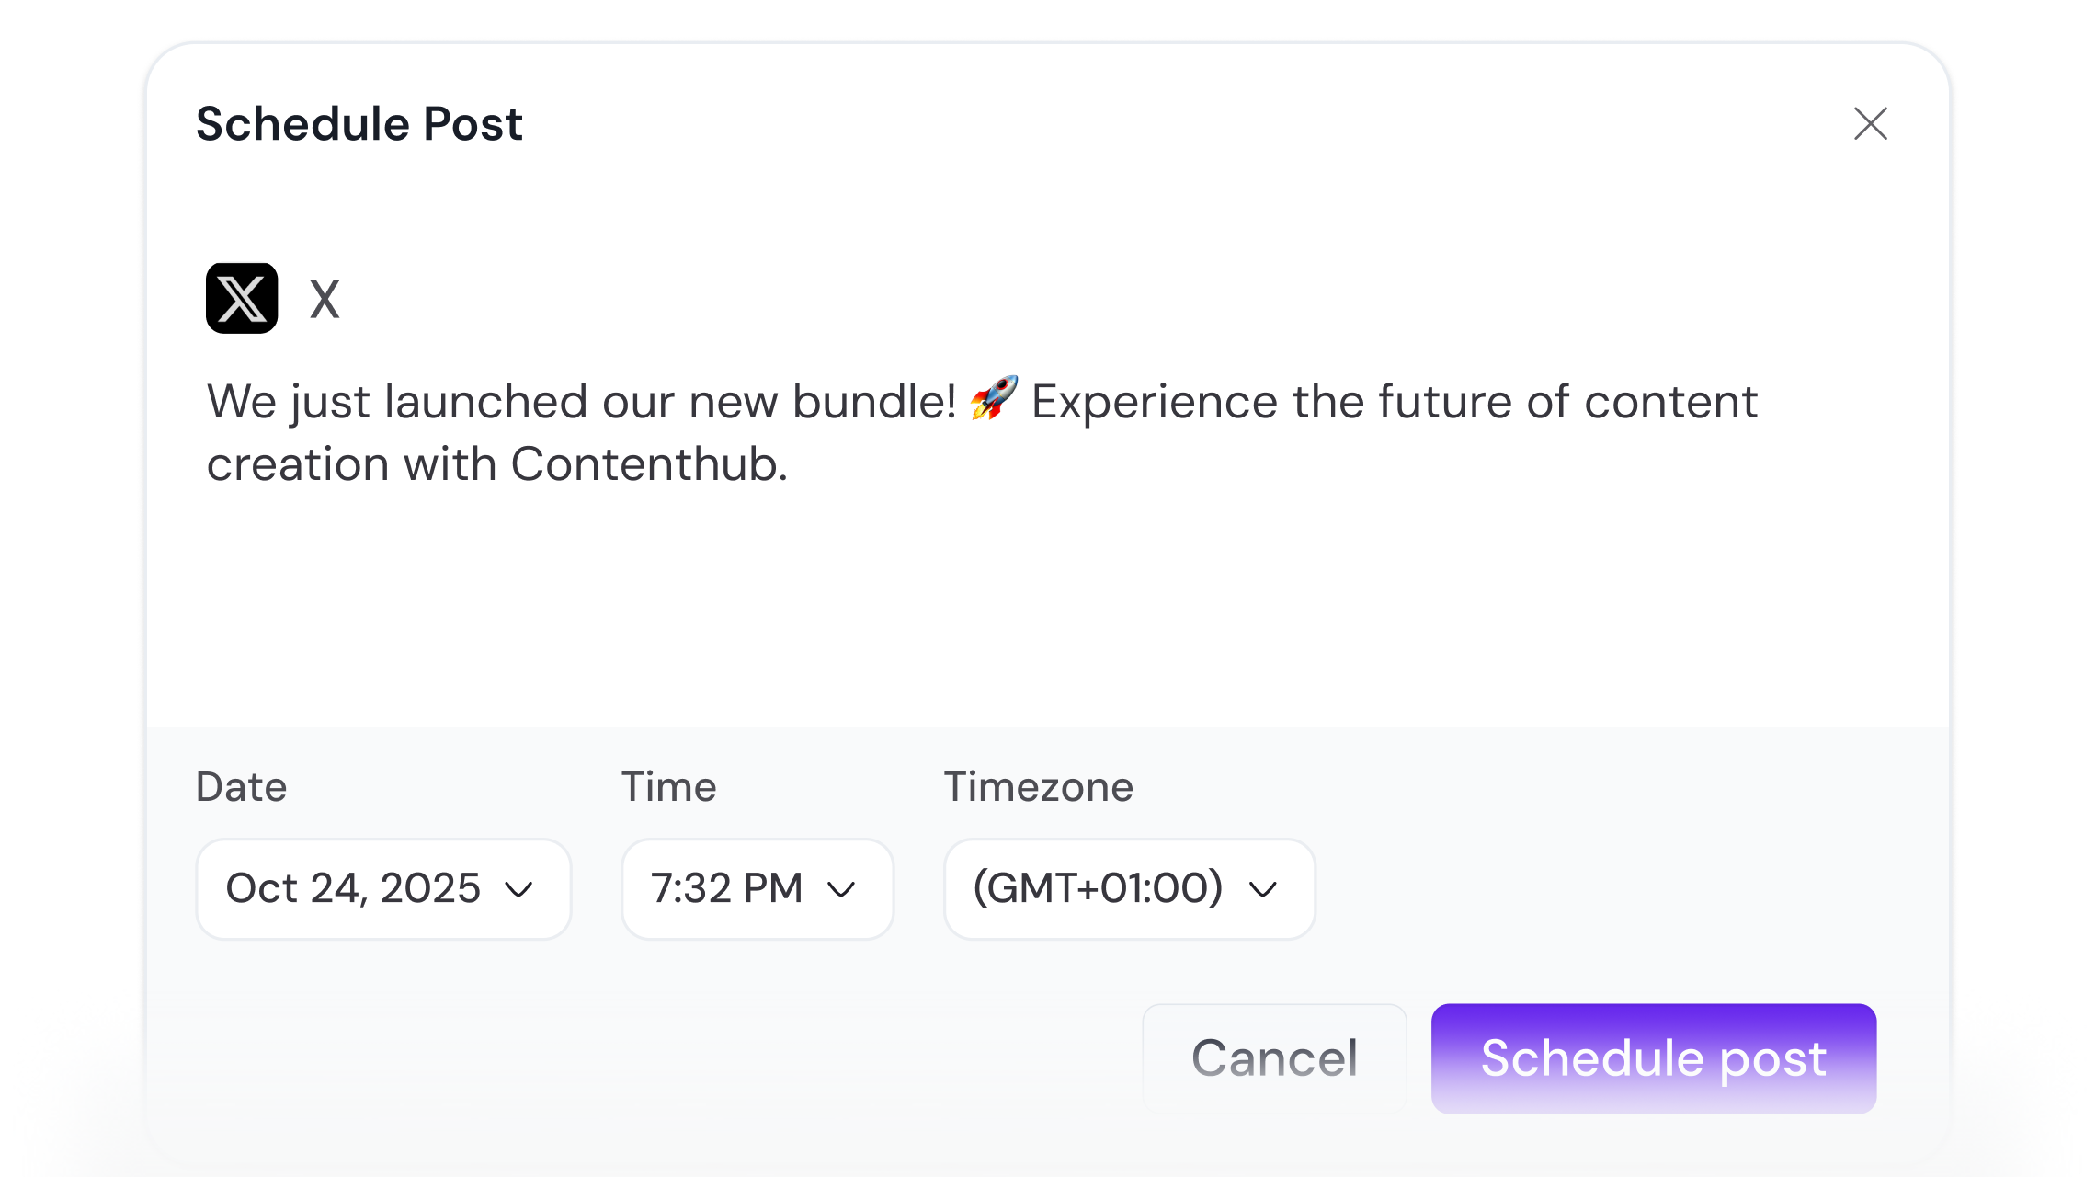Click the chevron on the Time selector
Viewport: 2096px width, 1177px height.
pyautogui.click(x=841, y=889)
